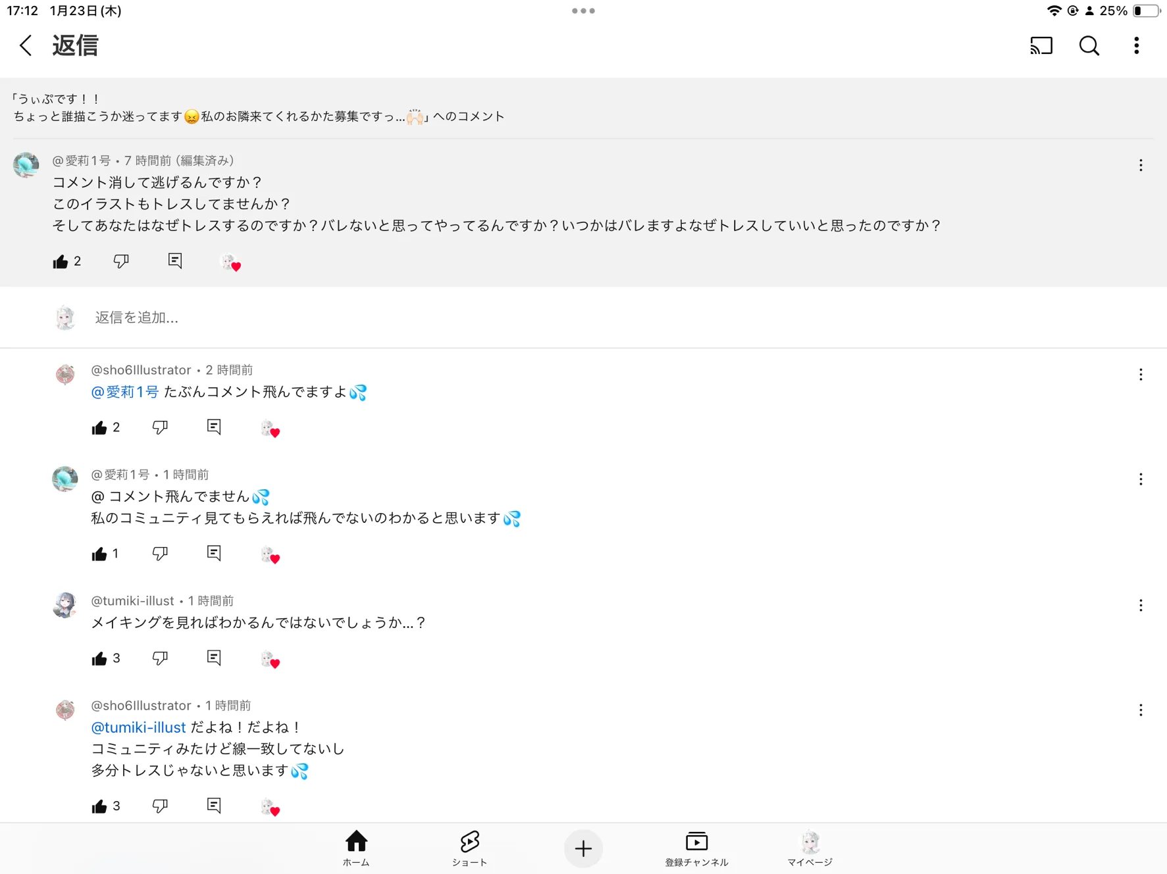Toggle like on 愛莉1号's top comment
Image resolution: width=1167 pixels, height=874 pixels.
pos(61,262)
